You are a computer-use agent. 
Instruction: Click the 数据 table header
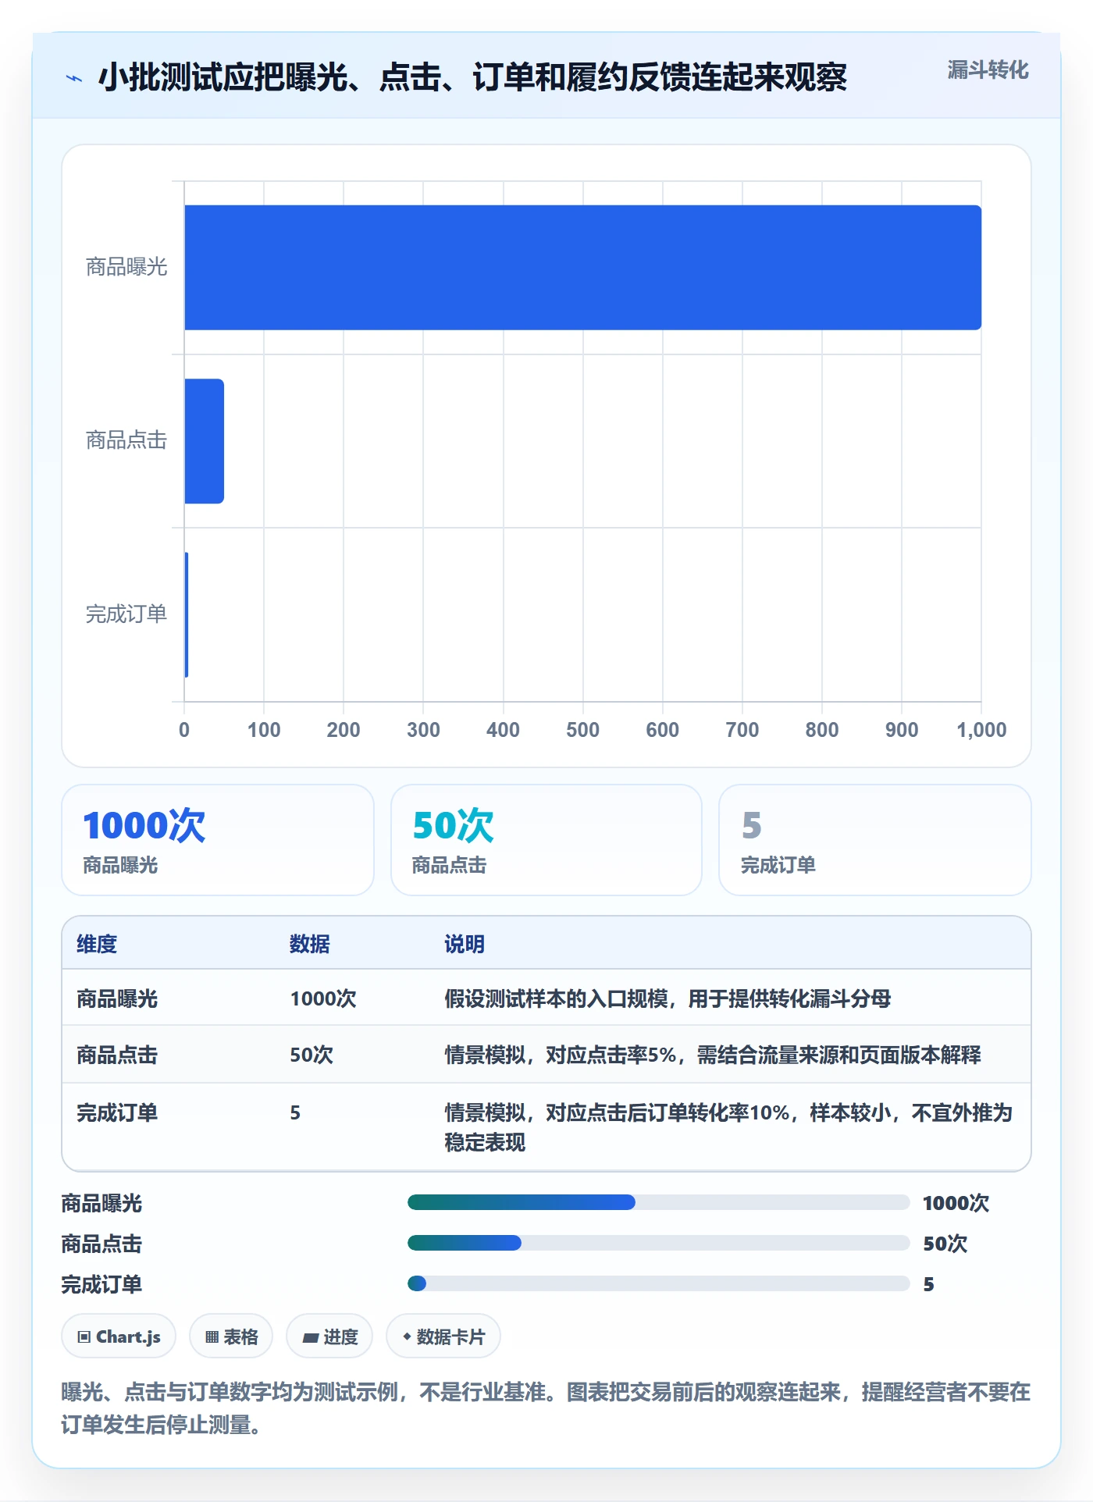click(x=310, y=944)
